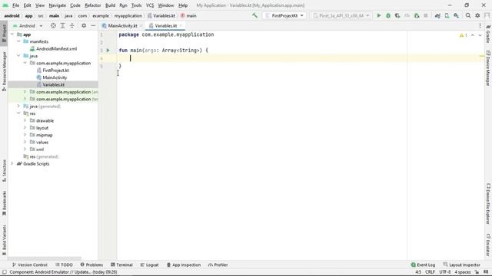
Task: Open the App Inspection tool window
Action: [183, 264]
